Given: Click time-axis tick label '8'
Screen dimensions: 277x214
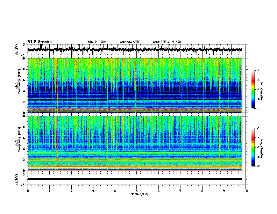Looking at the screenshot, I should (202, 191).
